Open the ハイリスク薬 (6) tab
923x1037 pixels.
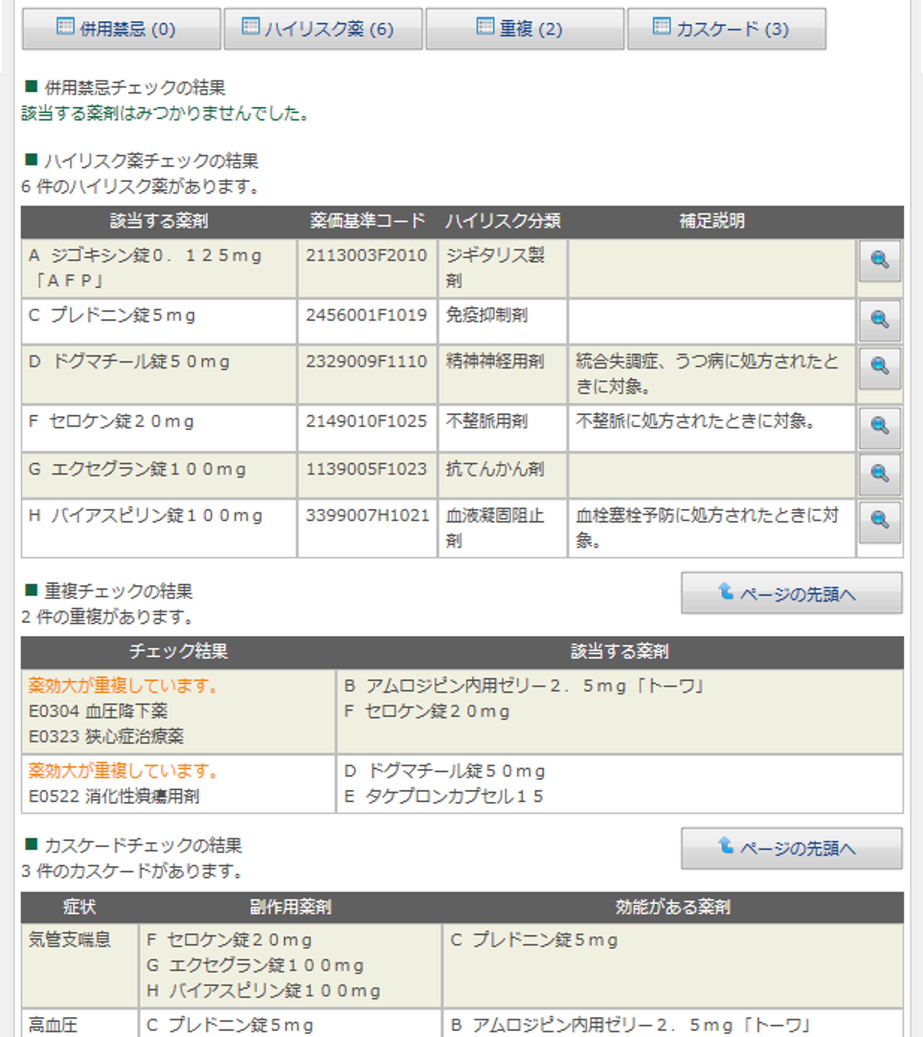tap(323, 29)
